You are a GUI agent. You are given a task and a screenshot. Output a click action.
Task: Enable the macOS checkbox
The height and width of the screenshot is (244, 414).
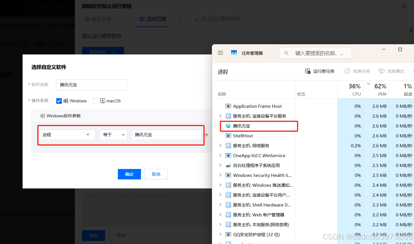click(x=96, y=101)
